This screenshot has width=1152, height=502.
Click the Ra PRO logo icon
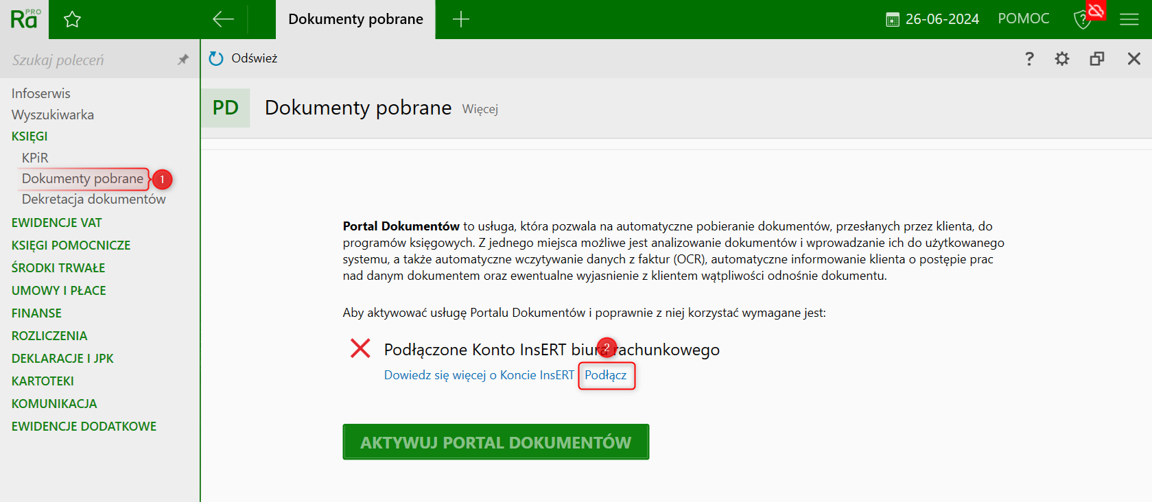click(25, 19)
